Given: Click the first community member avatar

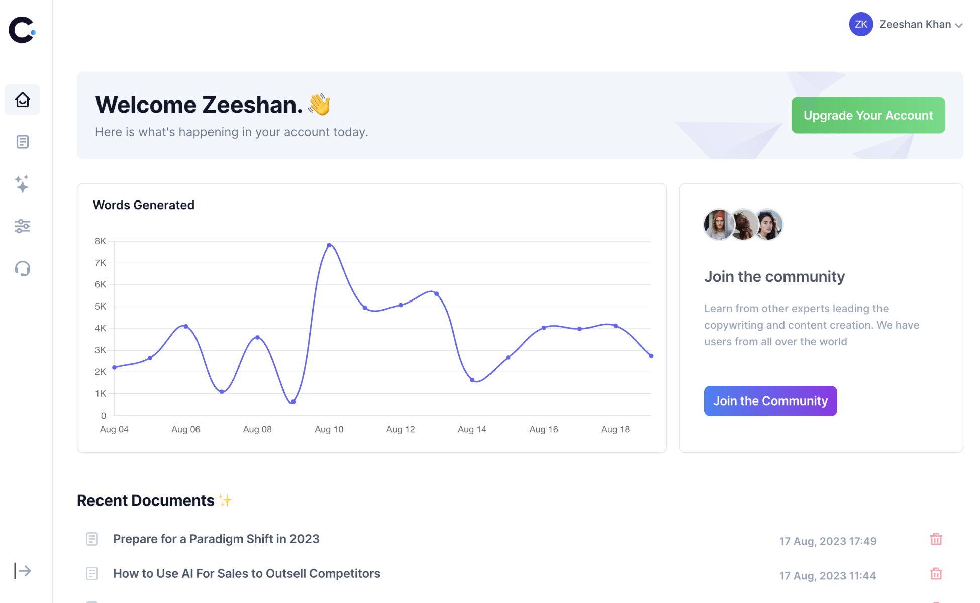Looking at the screenshot, I should pos(718,225).
